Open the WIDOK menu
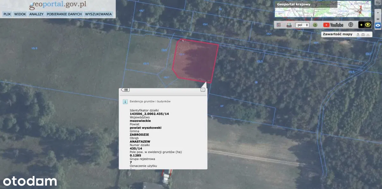Image resolution: width=382 pixels, height=189 pixels. [x=20, y=14]
